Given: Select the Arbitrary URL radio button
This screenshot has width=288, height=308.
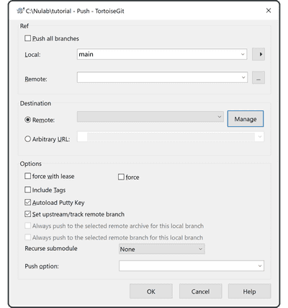Looking at the screenshot, I should click(x=28, y=139).
